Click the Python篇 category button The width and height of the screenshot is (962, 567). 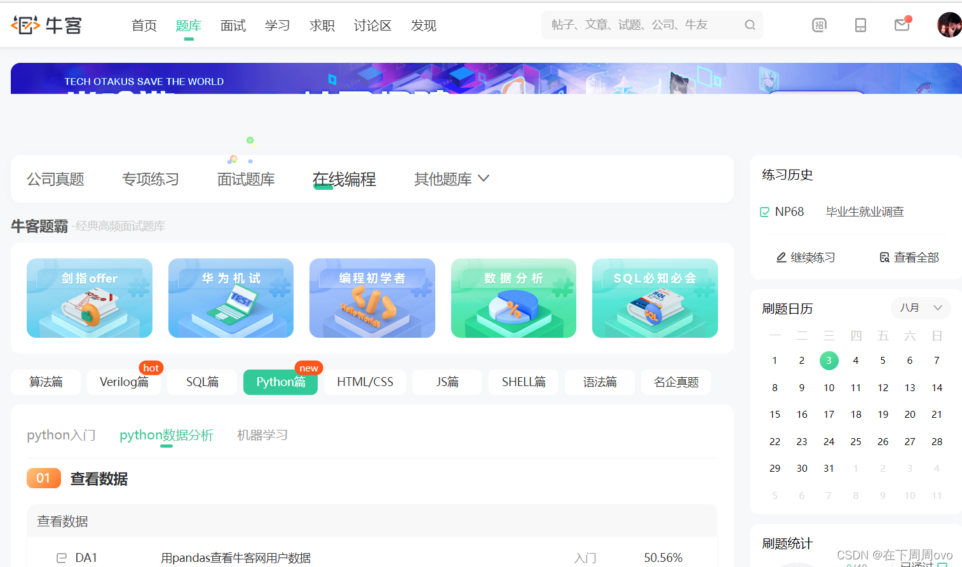point(280,382)
